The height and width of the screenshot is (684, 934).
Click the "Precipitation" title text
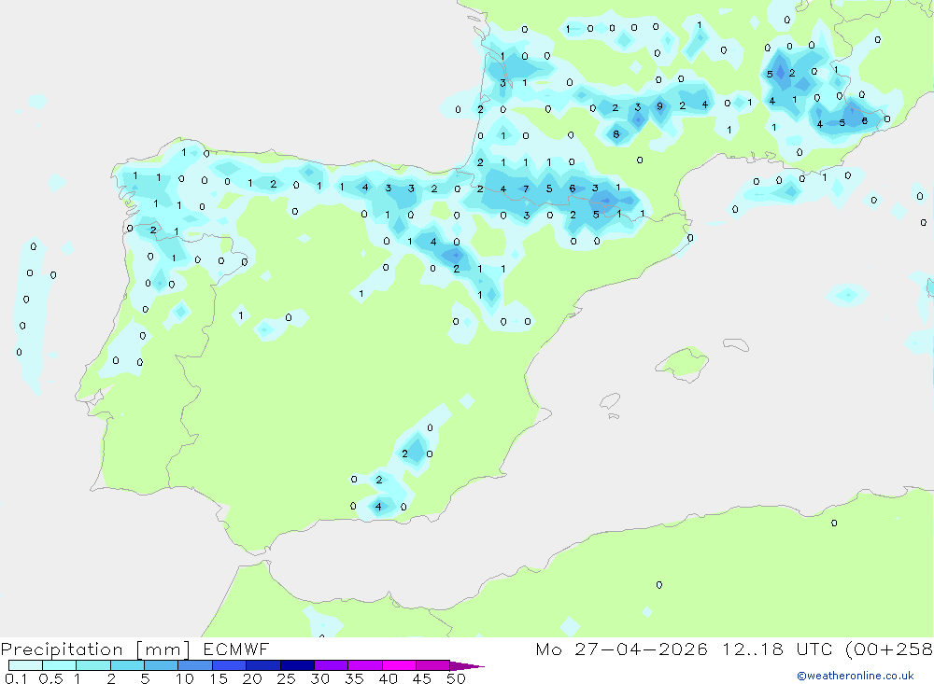pyautogui.click(x=62, y=649)
